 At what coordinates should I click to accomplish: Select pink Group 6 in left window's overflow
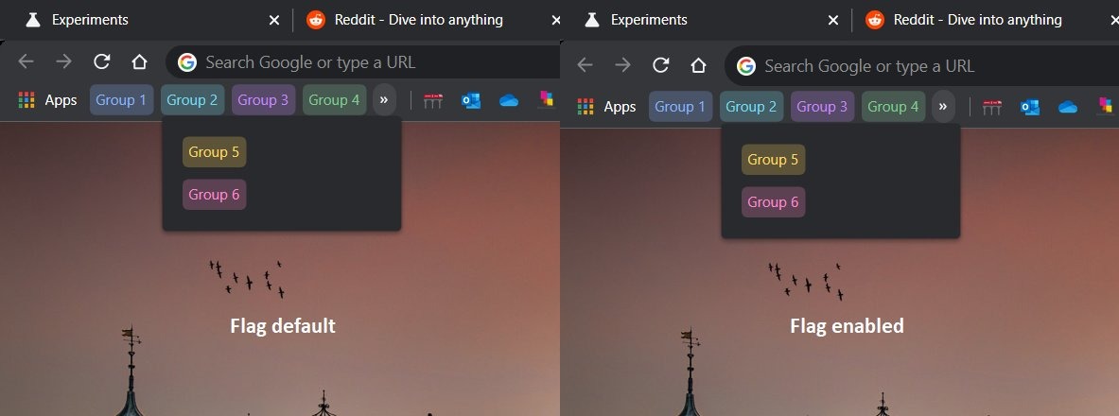[214, 194]
